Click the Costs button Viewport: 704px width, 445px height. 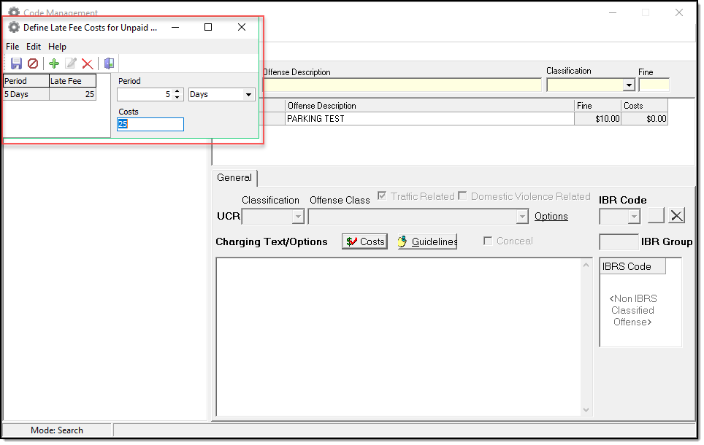(364, 241)
